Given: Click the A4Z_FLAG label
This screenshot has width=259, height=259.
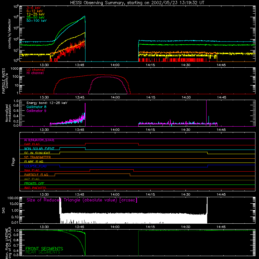Looking at the screenshot, I should tap(32, 179).
